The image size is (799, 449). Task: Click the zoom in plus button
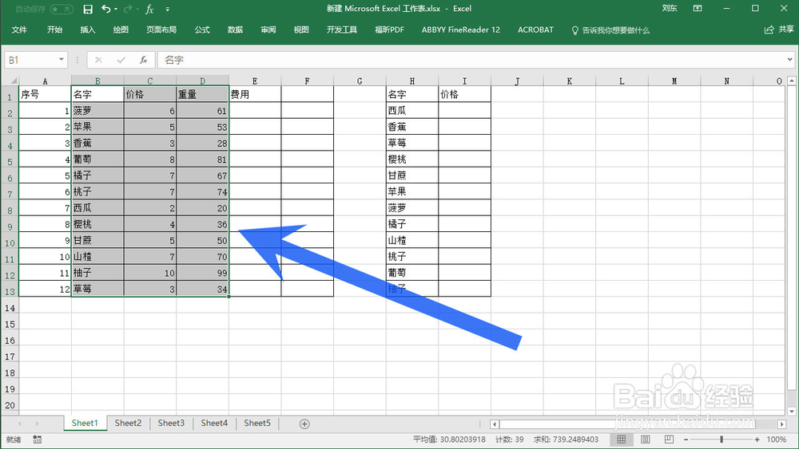point(757,439)
